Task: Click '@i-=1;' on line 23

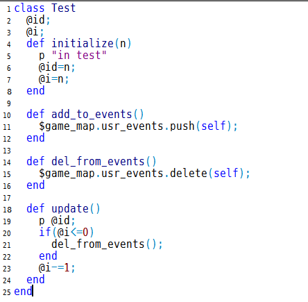Action: tap(57, 267)
